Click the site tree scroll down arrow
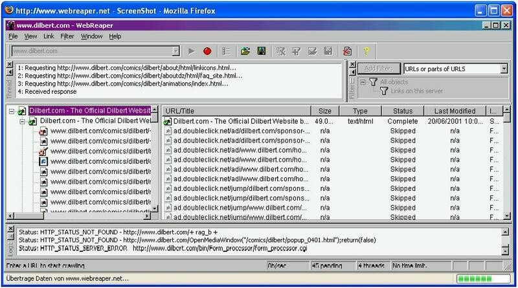518x288 pixels. (155, 208)
